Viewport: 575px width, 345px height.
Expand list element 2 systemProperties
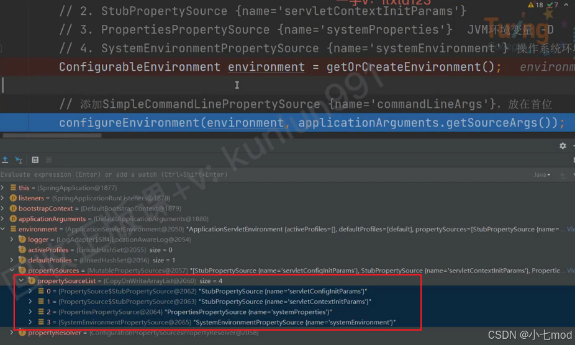point(30,311)
